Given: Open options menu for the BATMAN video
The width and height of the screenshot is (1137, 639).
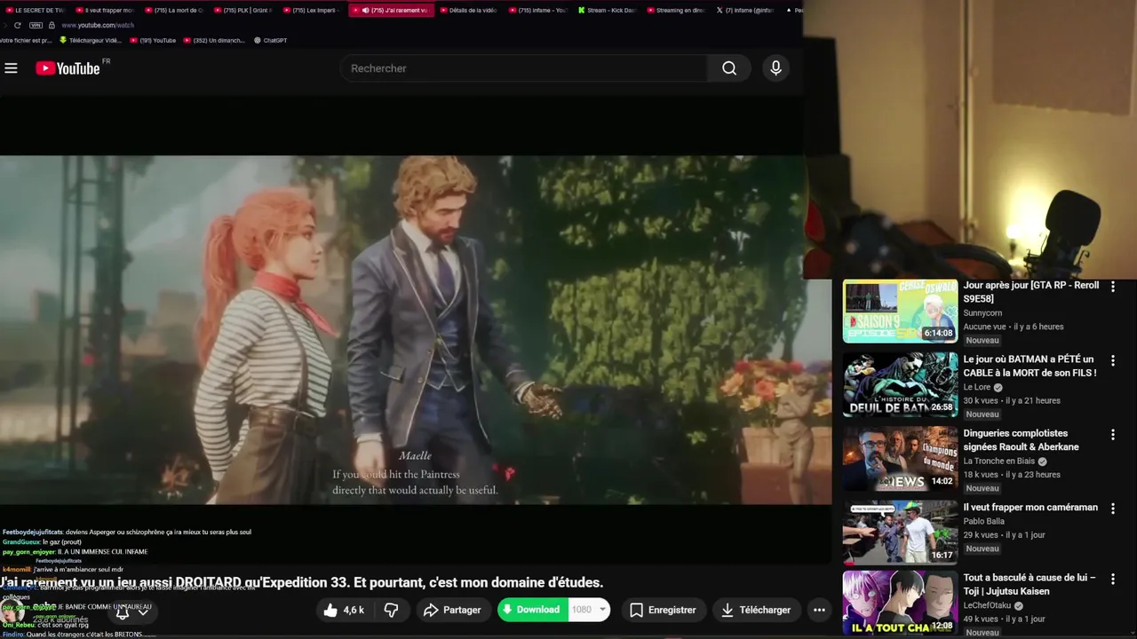Looking at the screenshot, I should 1112,360.
